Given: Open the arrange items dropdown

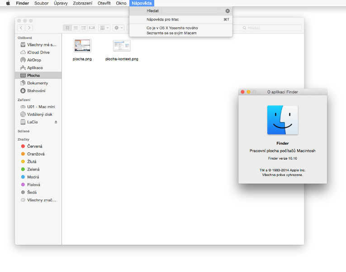Looking at the screenshot, I should pos(104,28).
